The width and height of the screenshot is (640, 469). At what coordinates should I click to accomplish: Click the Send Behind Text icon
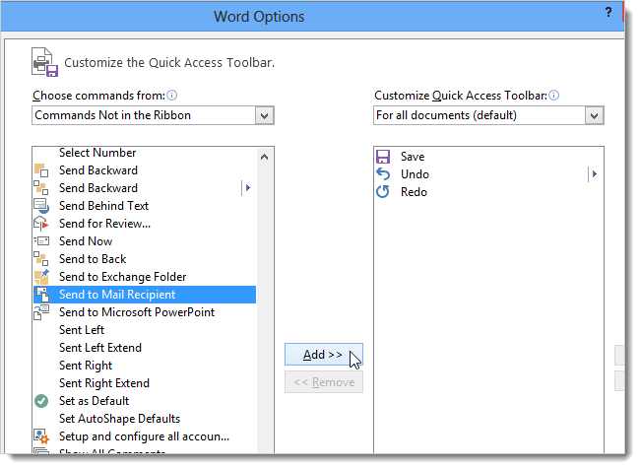(x=41, y=206)
